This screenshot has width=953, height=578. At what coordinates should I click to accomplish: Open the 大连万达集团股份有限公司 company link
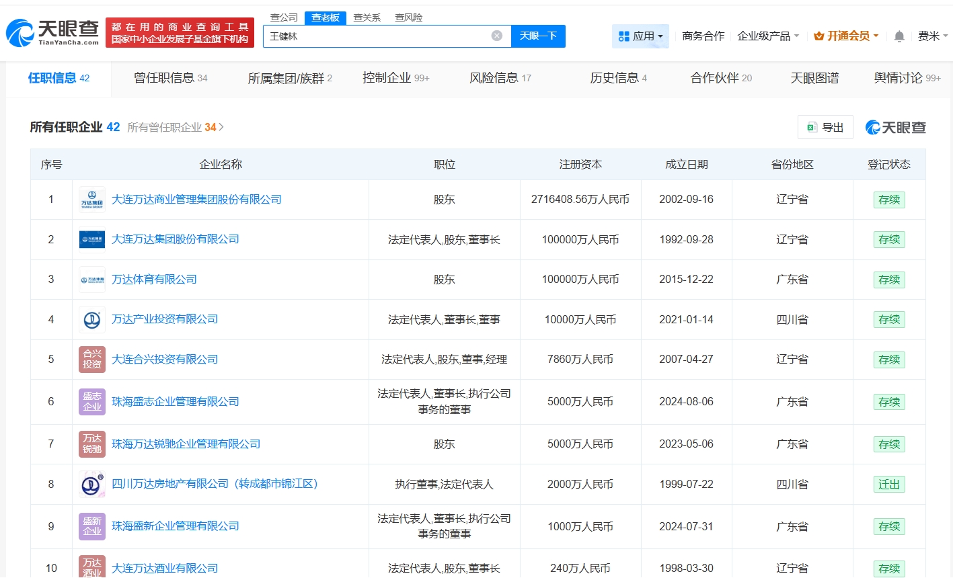(x=176, y=239)
